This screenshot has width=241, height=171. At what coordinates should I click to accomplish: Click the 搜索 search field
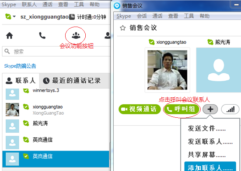pyautogui.click(x=56, y=51)
